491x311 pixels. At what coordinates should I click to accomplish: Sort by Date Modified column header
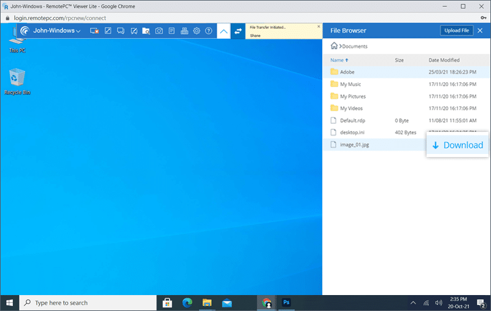click(444, 60)
